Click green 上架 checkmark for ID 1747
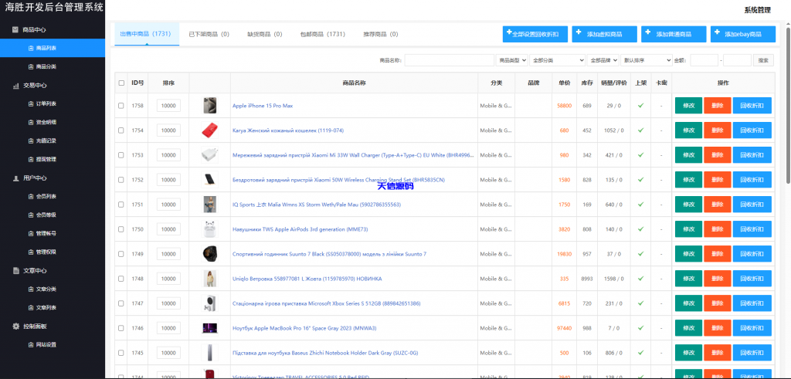This screenshot has height=379, width=791. click(x=640, y=303)
